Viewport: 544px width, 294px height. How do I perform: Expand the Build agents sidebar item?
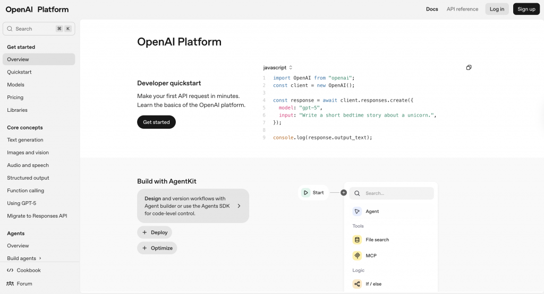(x=24, y=259)
